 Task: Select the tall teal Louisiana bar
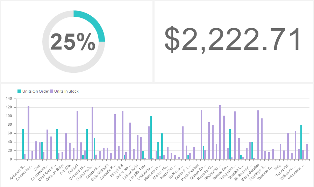click(x=151, y=138)
